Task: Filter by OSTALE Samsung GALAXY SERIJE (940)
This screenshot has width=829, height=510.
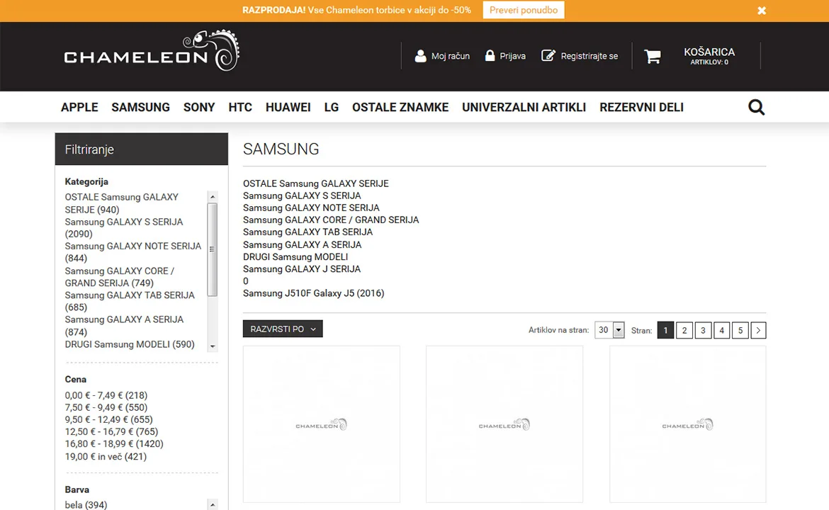Action: (122, 203)
